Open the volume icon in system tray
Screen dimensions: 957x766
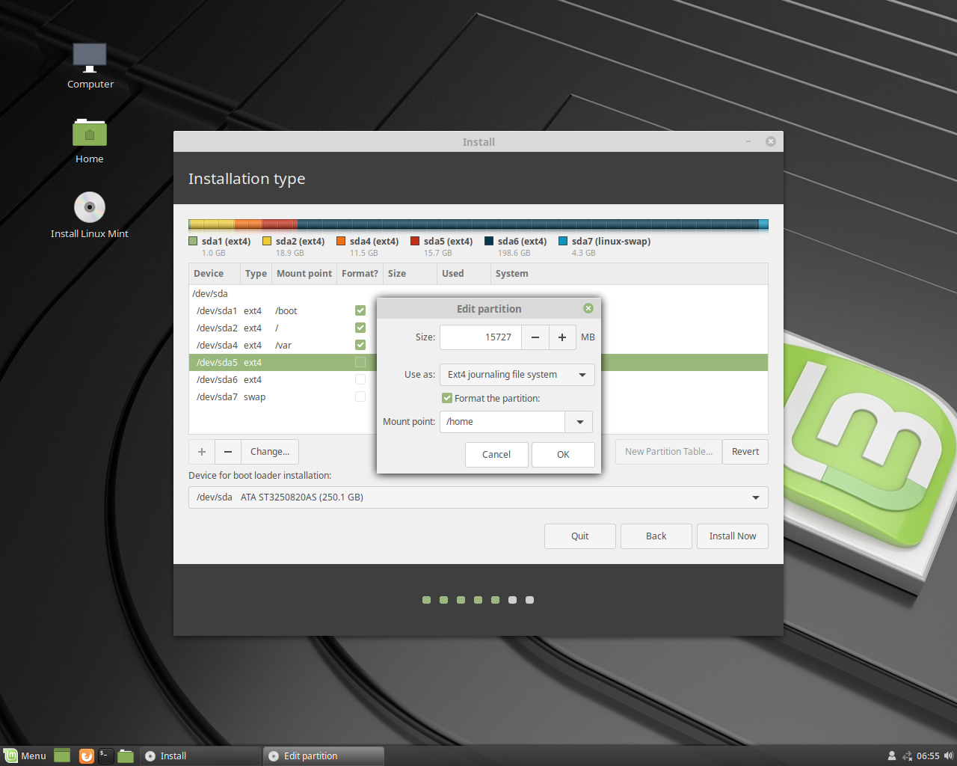click(x=949, y=756)
